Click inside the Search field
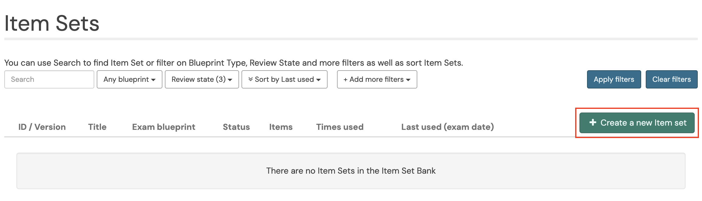This screenshot has width=702, height=201. point(49,79)
